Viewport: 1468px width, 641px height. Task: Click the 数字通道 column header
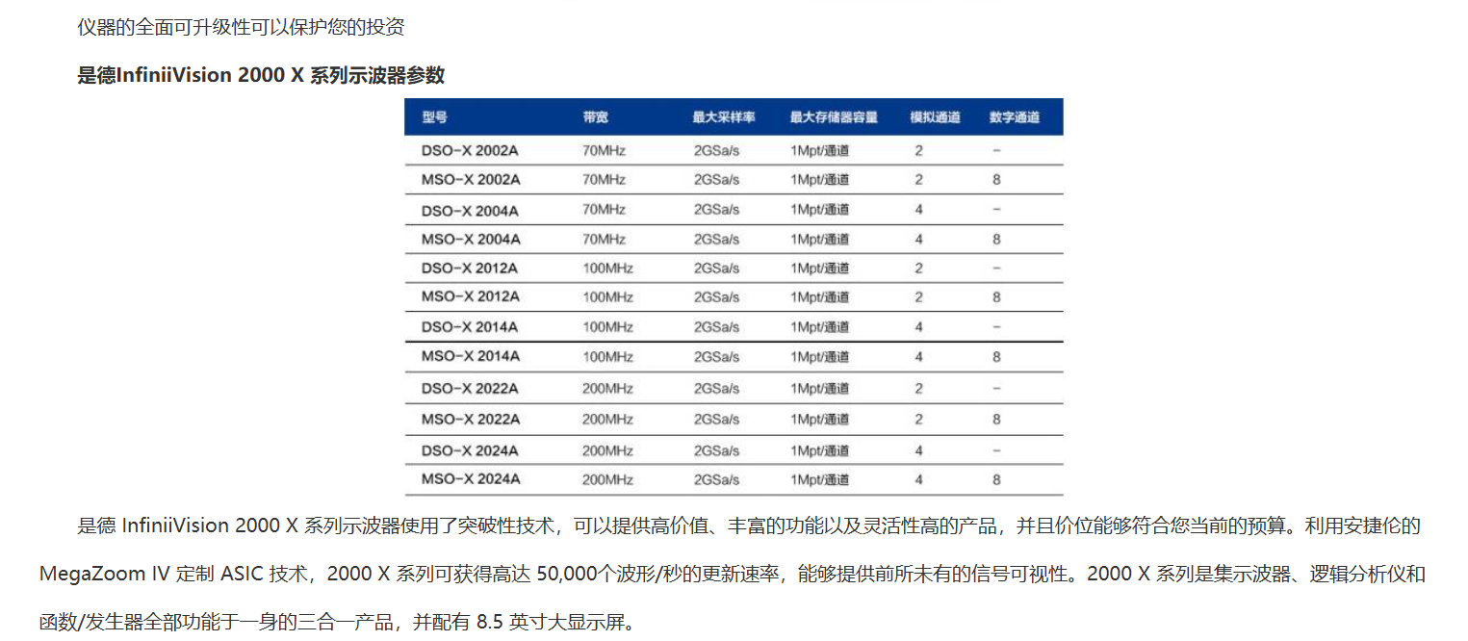[1015, 117]
